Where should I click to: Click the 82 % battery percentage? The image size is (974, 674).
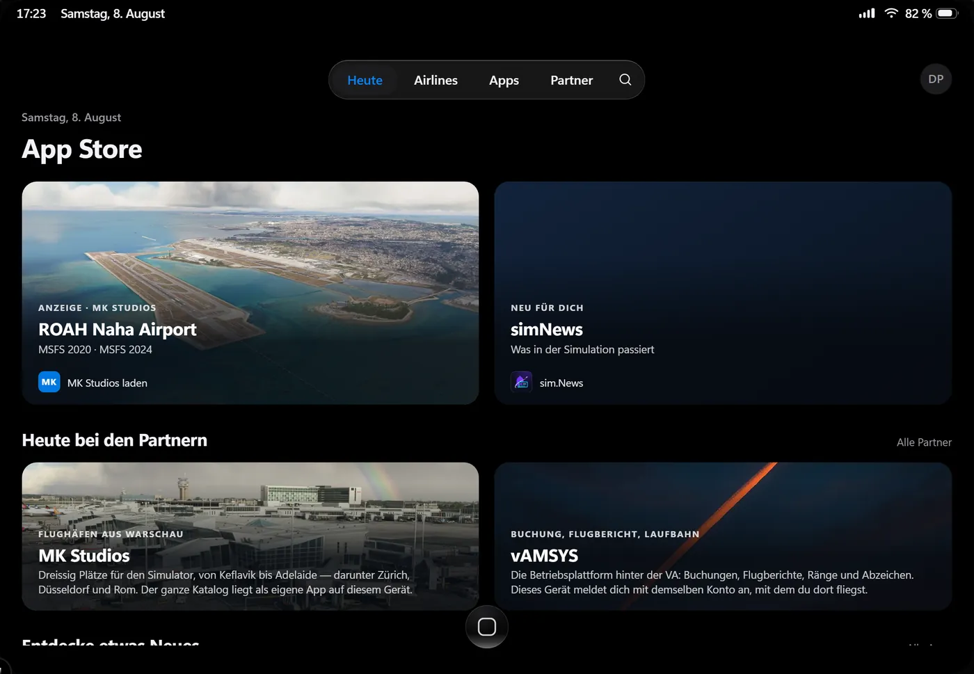pyautogui.click(x=918, y=13)
